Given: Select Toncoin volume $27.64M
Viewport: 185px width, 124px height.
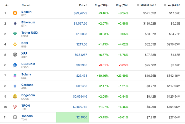Looking at the screenshot, I should click(x=174, y=117).
